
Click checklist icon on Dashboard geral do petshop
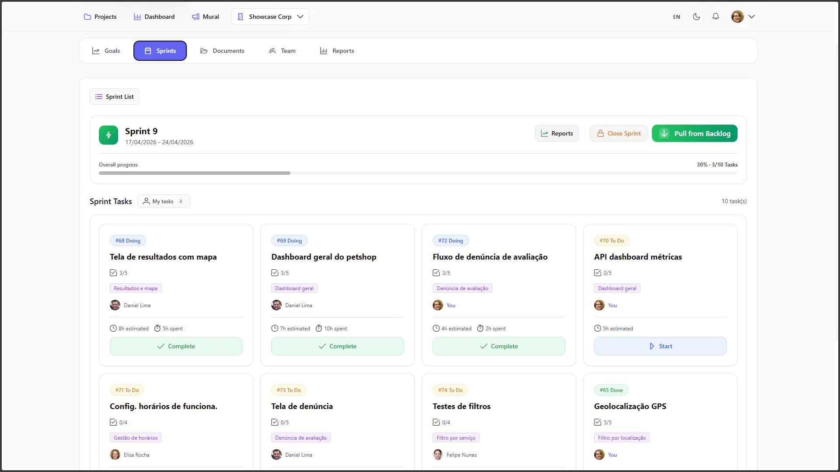click(x=275, y=273)
